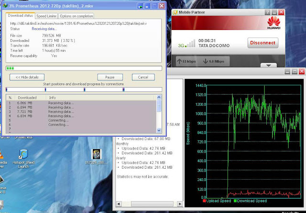This screenshot has height=213, width=306.
Task: Close the Mobile Partner window
Action: (281, 12)
